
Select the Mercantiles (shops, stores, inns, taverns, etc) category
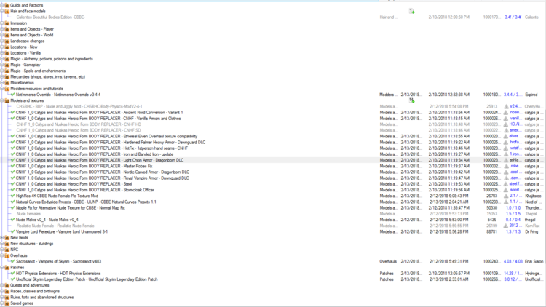(48, 77)
